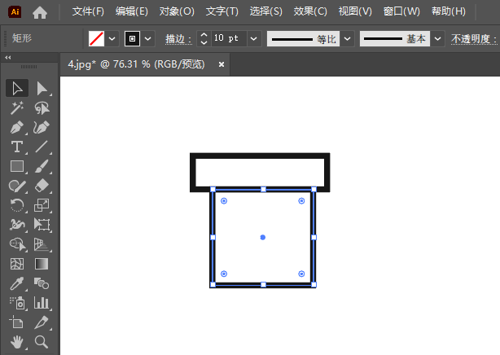This screenshot has height=355, width=500.
Task: Open the 文字(T) menu
Action: point(222,11)
